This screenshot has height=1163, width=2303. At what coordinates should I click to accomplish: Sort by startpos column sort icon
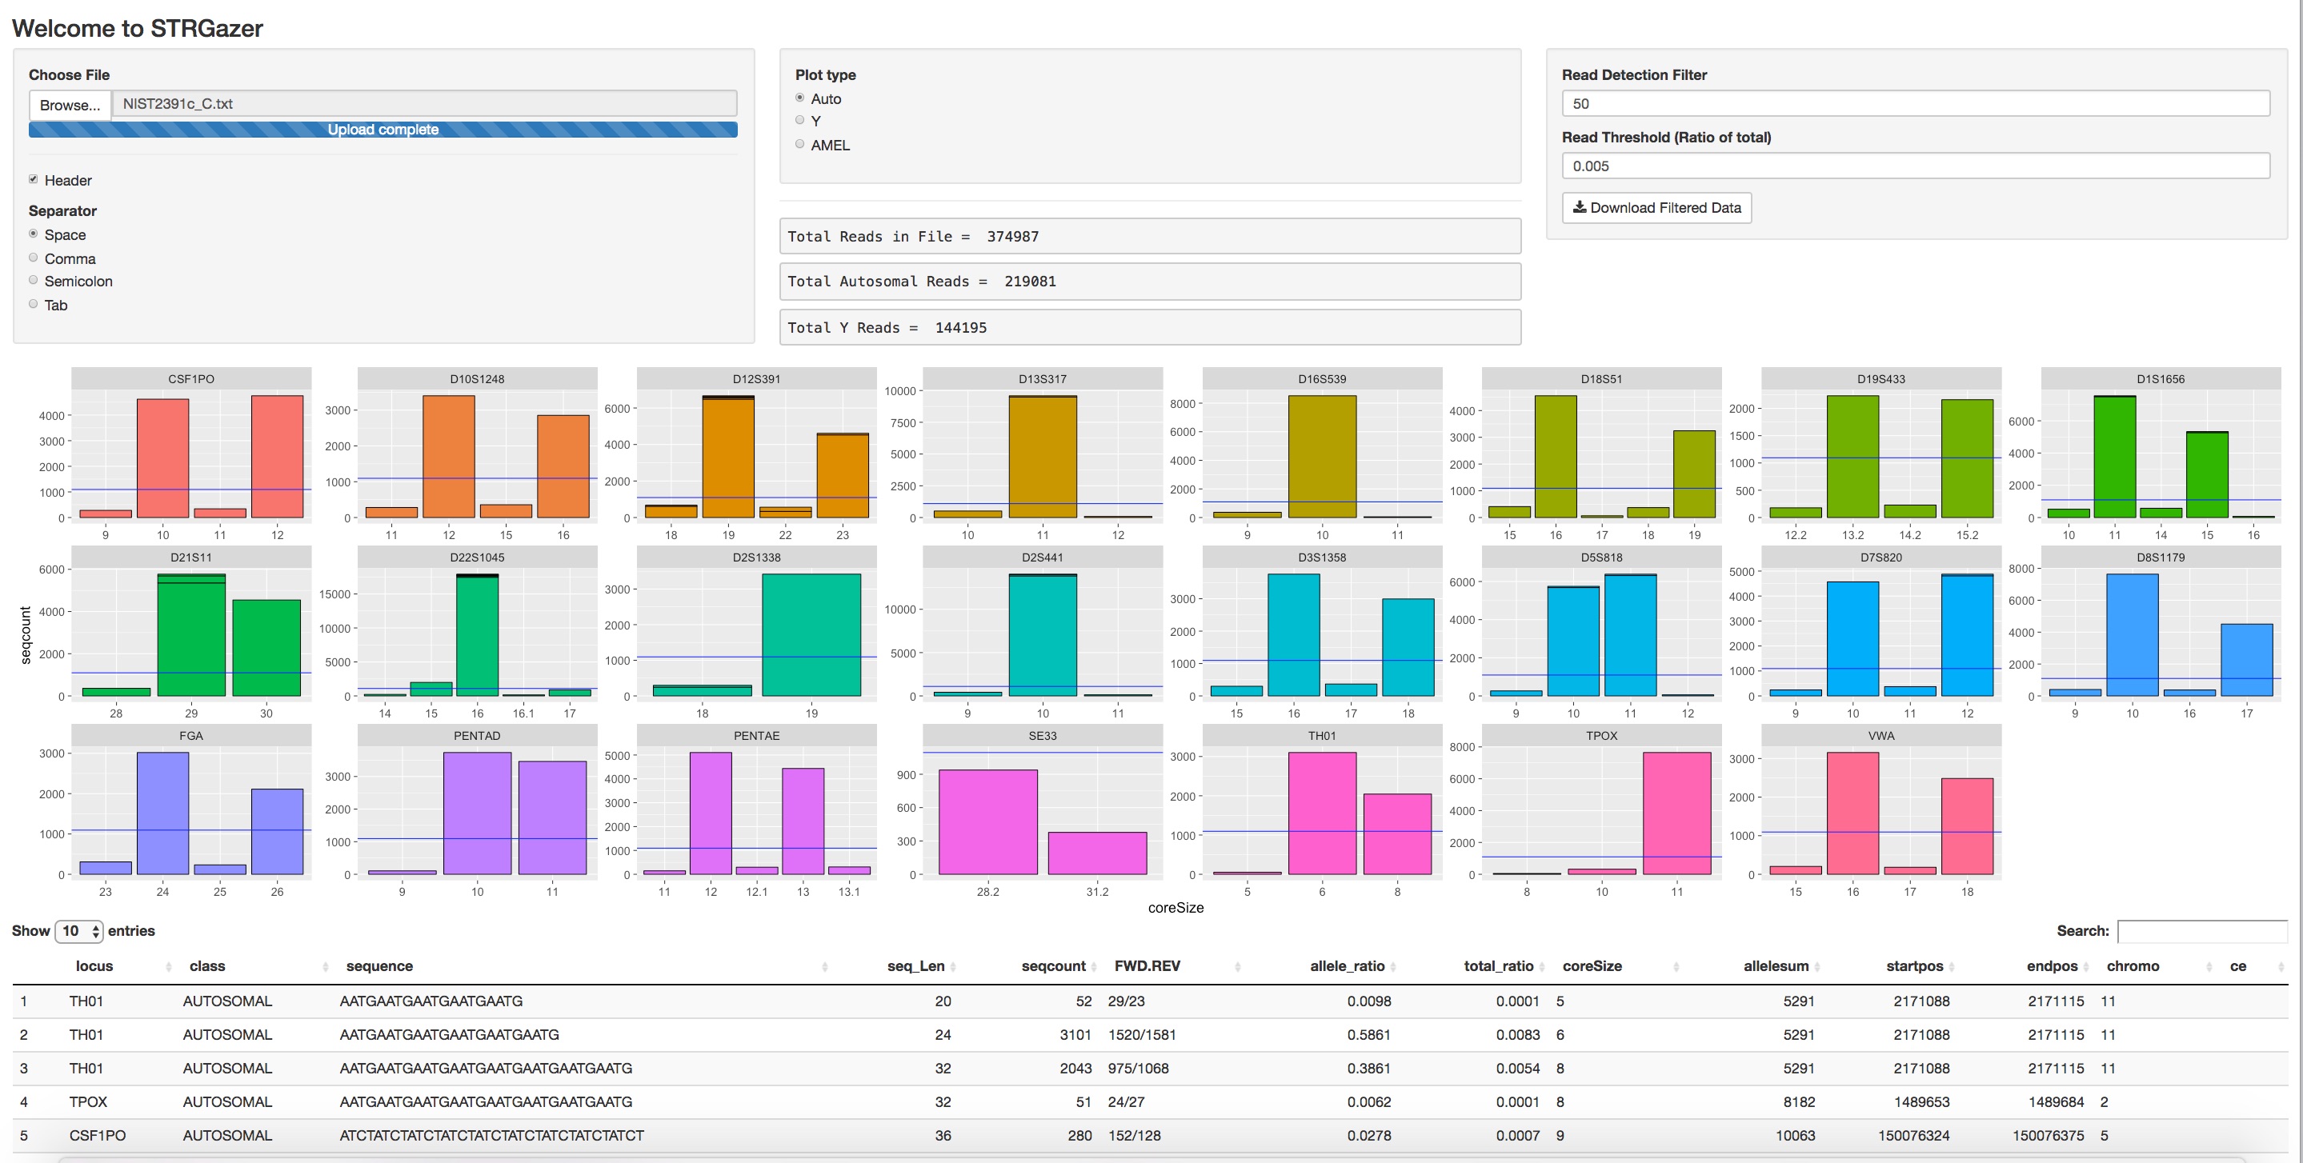(1952, 967)
